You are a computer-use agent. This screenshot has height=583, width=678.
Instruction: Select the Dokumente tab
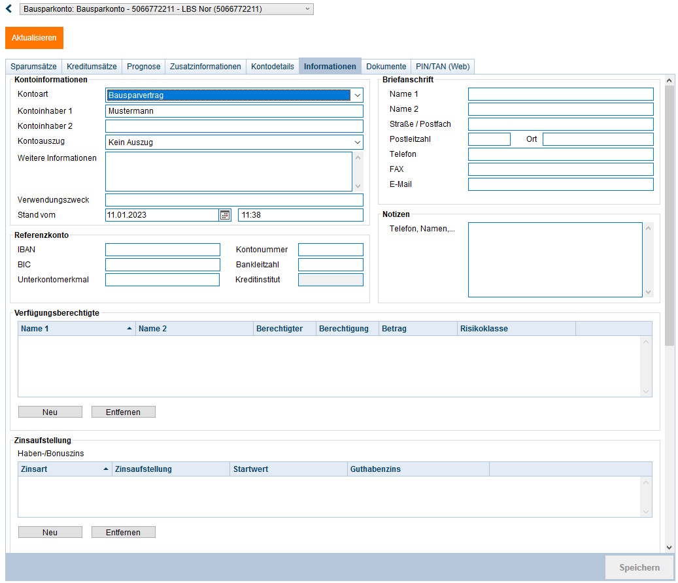pos(386,67)
